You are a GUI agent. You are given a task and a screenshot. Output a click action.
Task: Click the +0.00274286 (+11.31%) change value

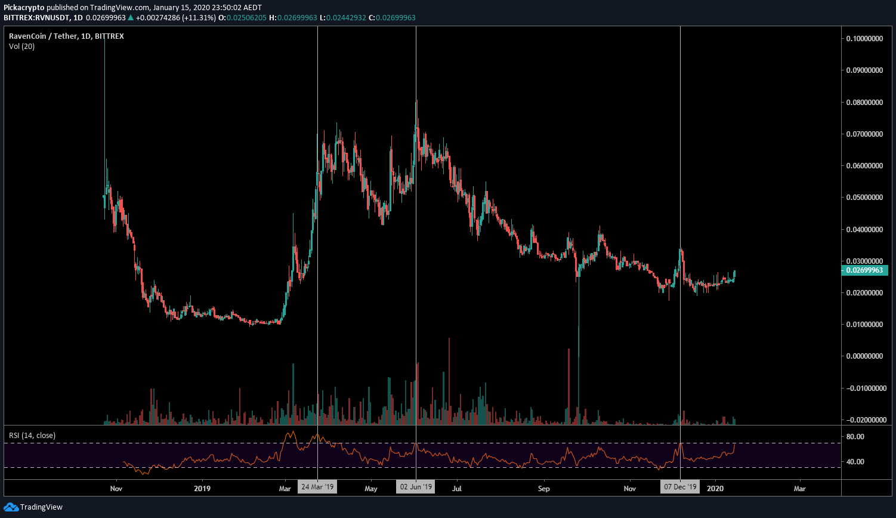[176, 18]
